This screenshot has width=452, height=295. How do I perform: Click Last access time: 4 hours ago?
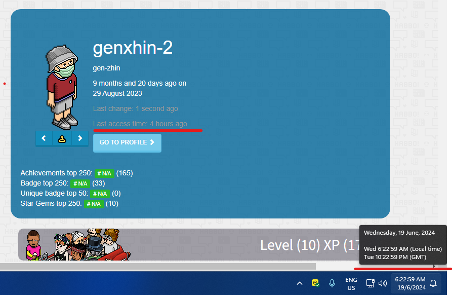point(140,124)
